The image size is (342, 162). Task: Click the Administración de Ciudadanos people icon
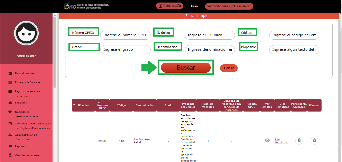click(x=10, y=135)
